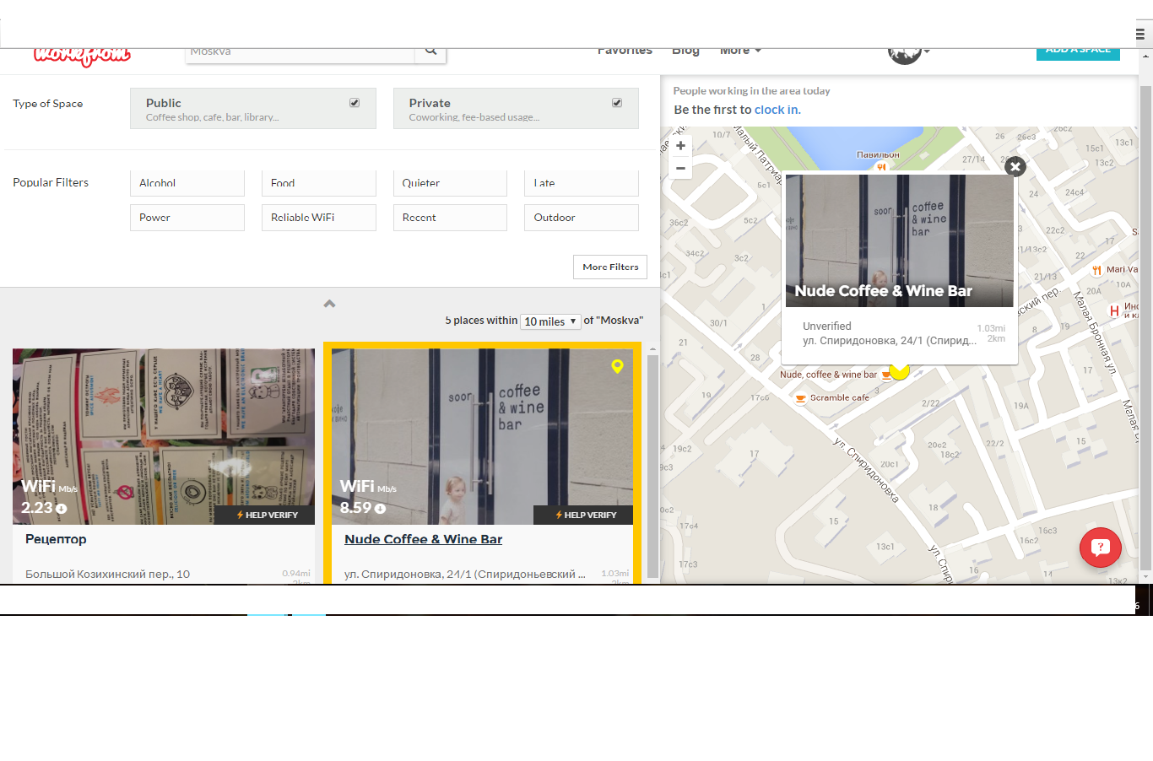Zoom in on the map
The image size is (1153, 761).
(680, 146)
